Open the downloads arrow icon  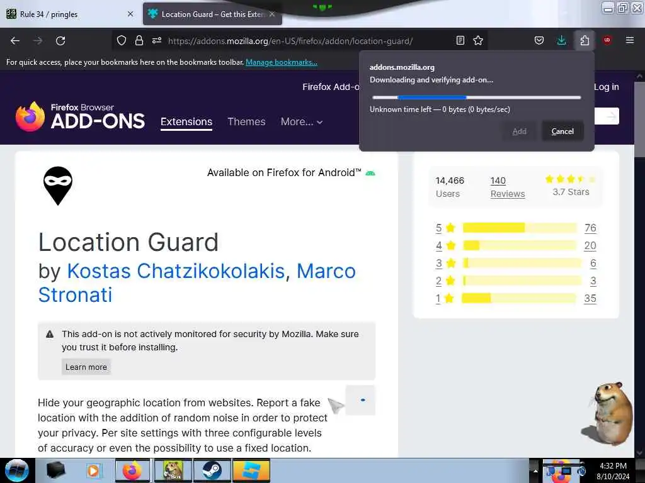tap(561, 40)
